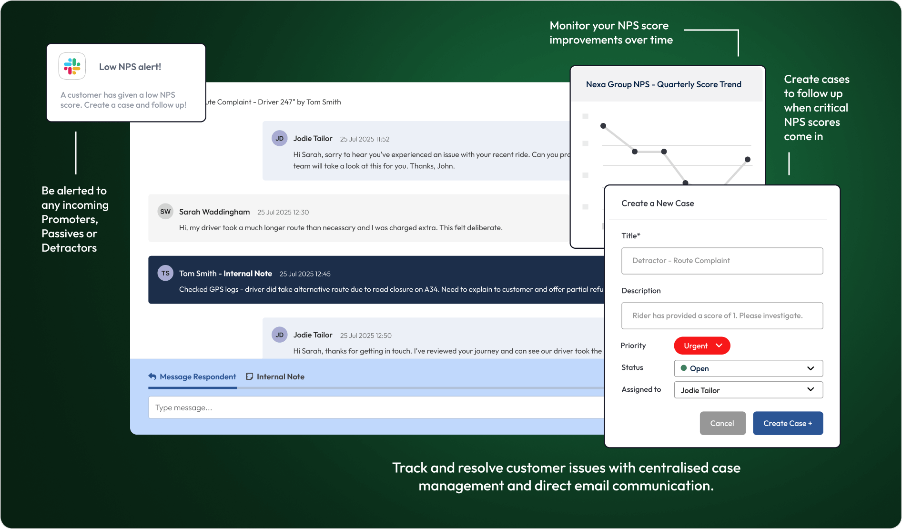Expand the Assigned to dropdown for Jodie Tailor

tap(748, 390)
